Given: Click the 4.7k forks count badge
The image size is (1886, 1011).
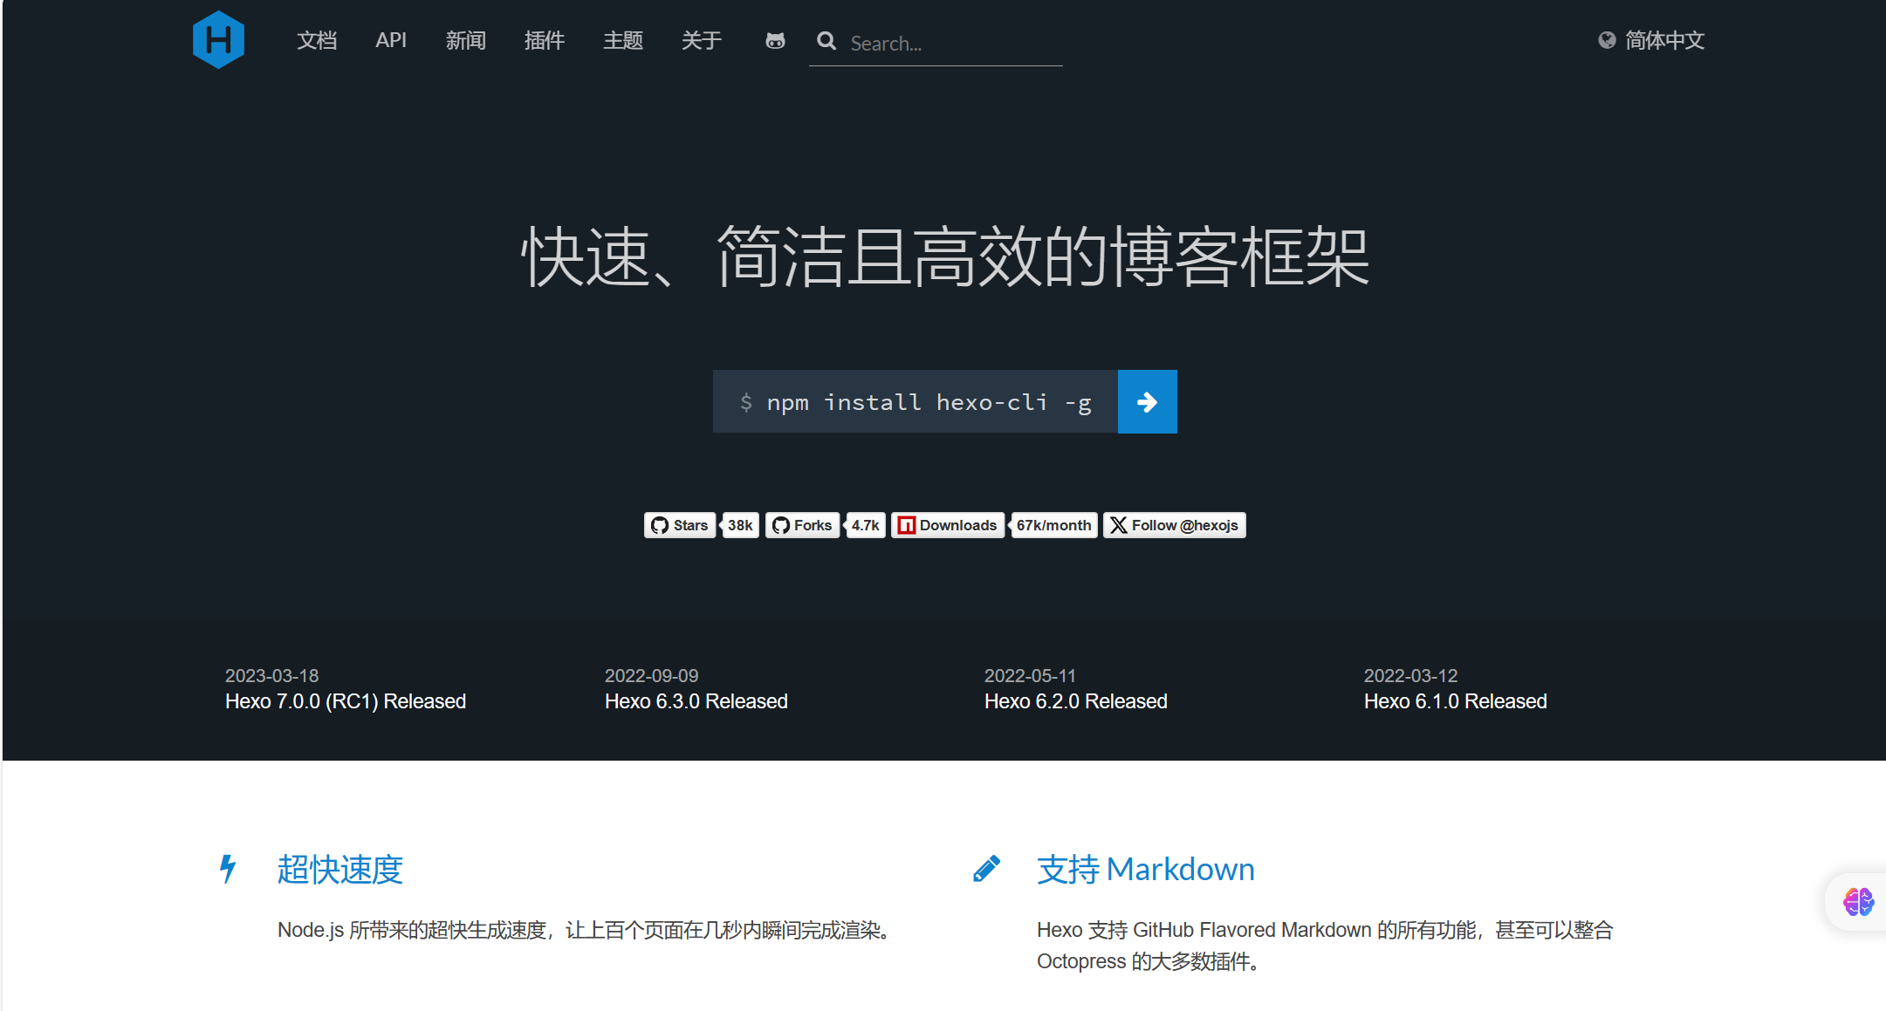Looking at the screenshot, I should point(866,525).
